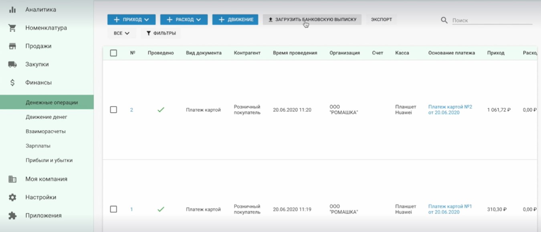Click the Приход column header
541x232 pixels.
pos(496,53)
